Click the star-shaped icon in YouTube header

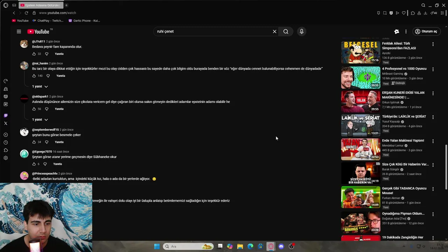tap(397, 31)
